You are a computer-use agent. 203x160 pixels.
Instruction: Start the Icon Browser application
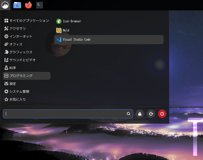pos(72,21)
